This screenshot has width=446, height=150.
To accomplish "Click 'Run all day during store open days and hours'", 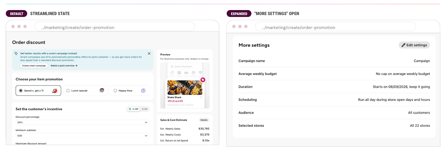I will click(x=394, y=100).
